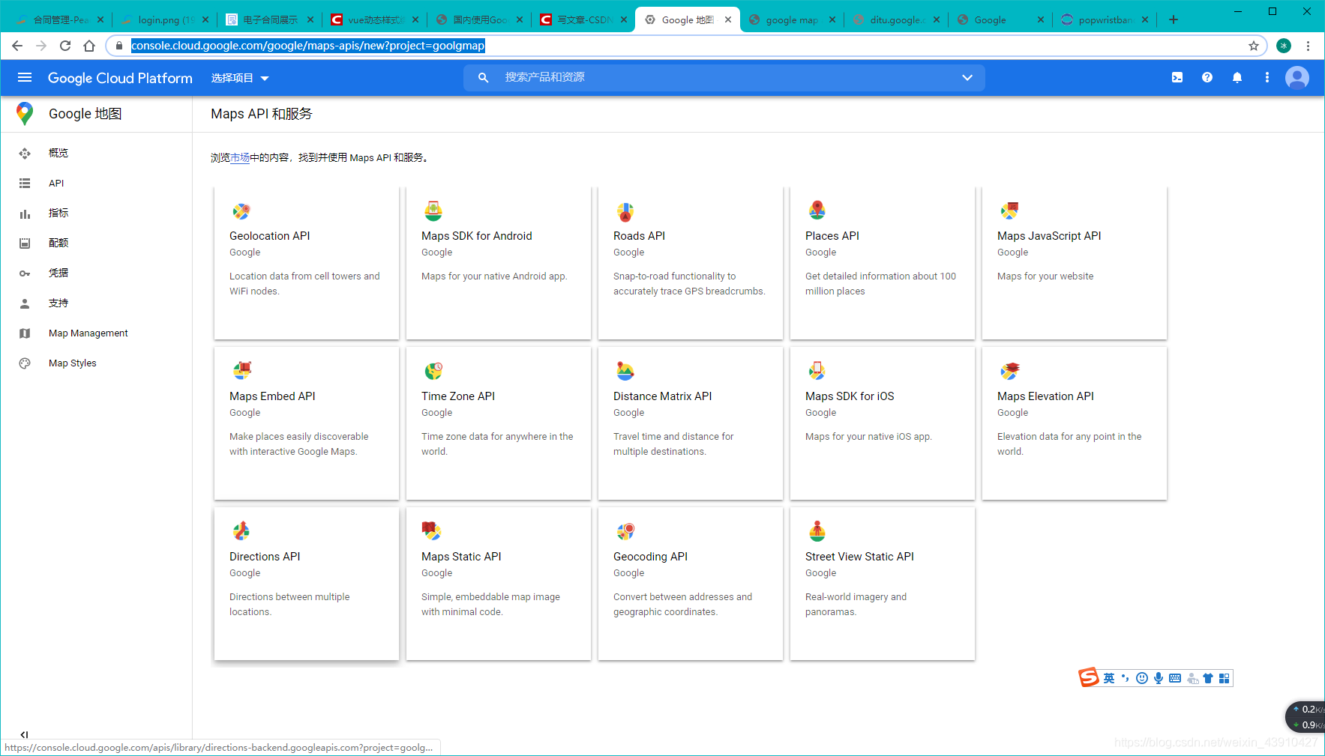Go back with the browser back arrow
Viewport: 1325px width, 756px height.
(x=17, y=46)
